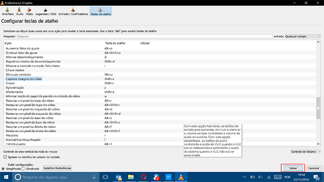Image resolution: width=324 pixels, height=182 pixels.
Task: Switch to the Vídeo preferences section
Action: [x=29, y=12]
